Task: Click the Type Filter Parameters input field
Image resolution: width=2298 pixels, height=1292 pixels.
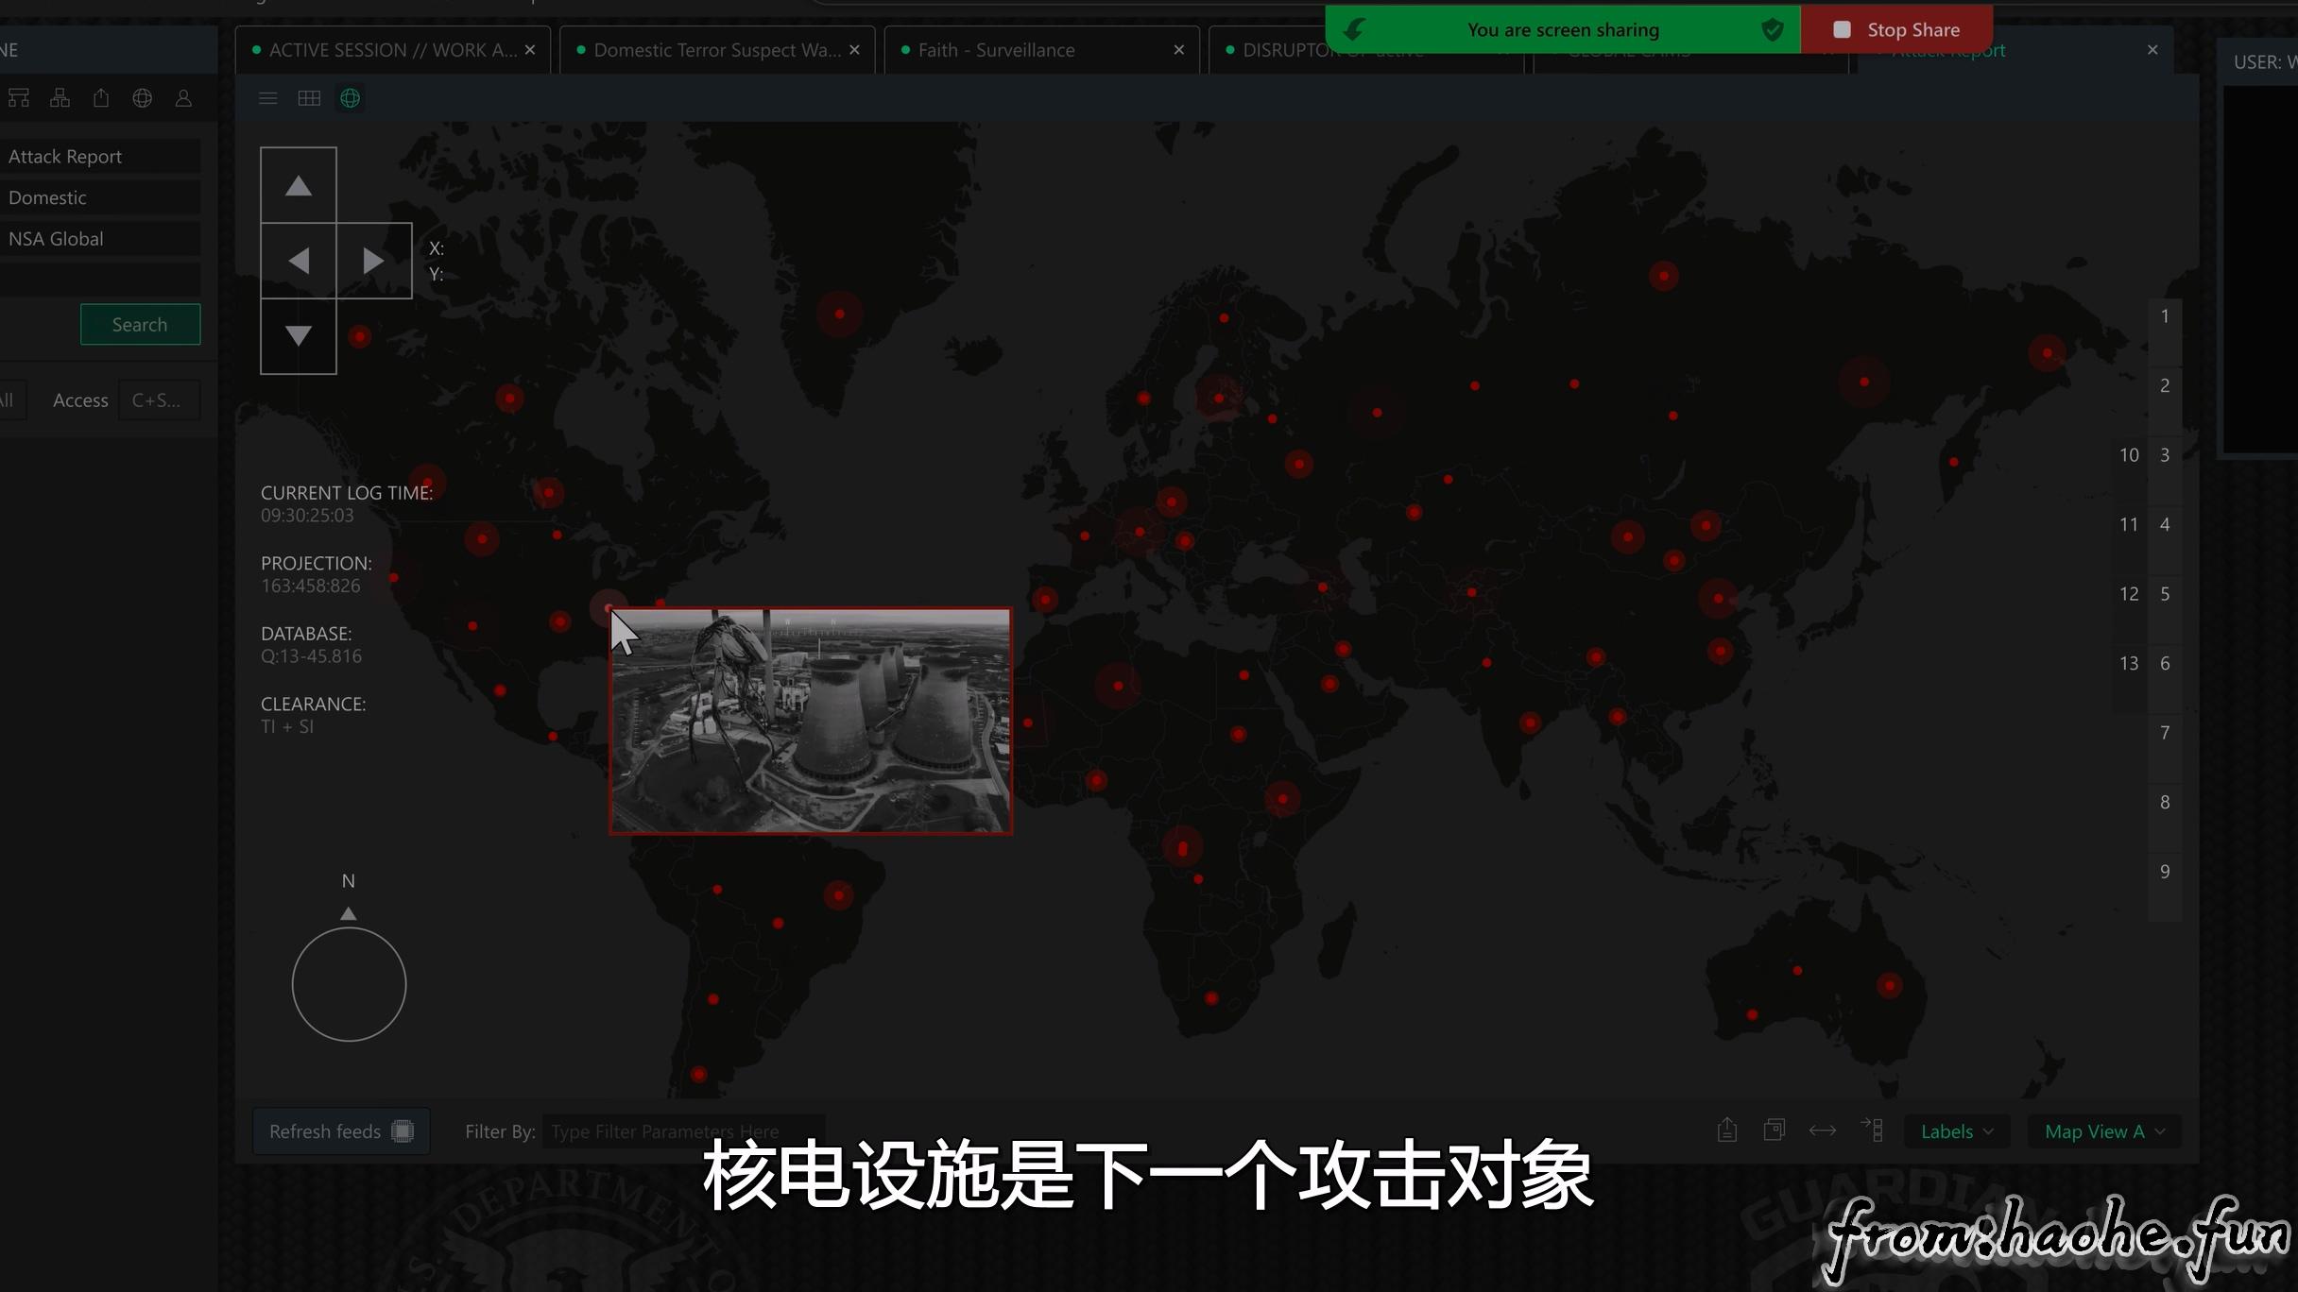Action: 683,1131
